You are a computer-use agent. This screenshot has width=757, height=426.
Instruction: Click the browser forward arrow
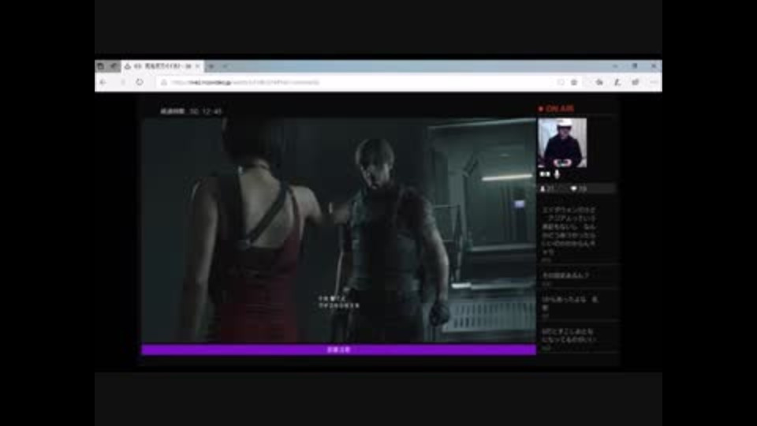point(122,83)
